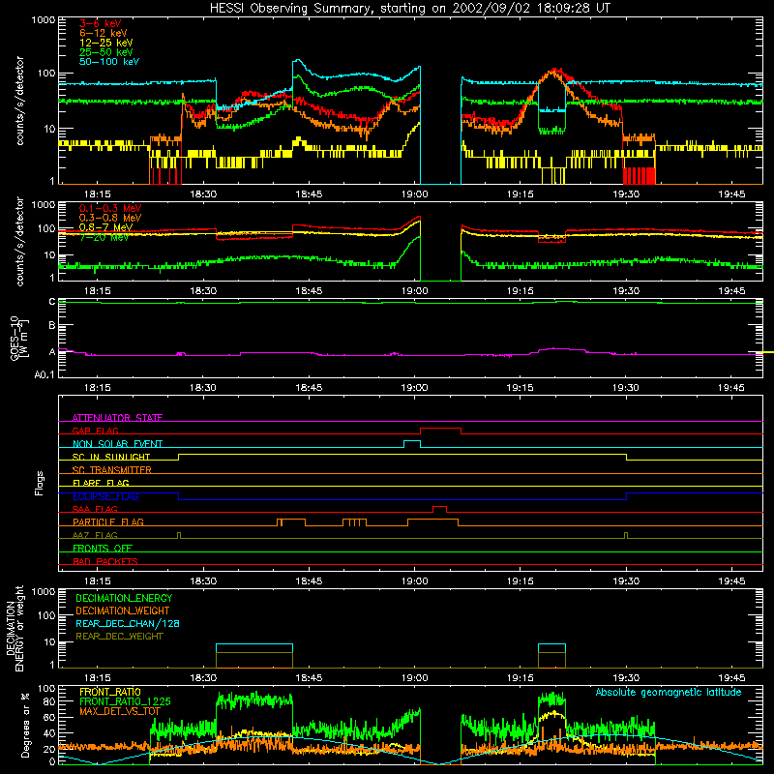This screenshot has height=774, width=774.
Task: Click the Absolute geomagnetic latitude label
Action: click(669, 692)
